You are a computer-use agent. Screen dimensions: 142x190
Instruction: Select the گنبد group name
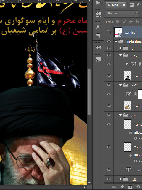pyautogui.click(x=134, y=85)
